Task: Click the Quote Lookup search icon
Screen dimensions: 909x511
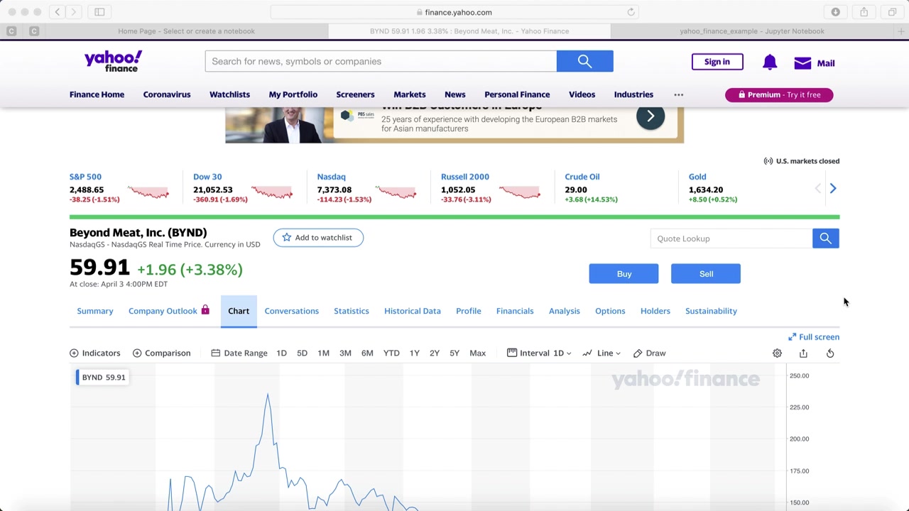Action: (x=825, y=238)
